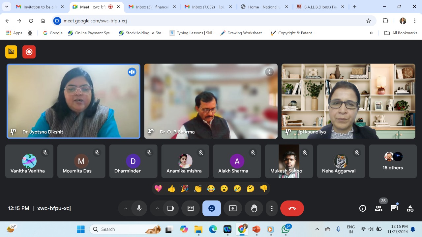422x237 pixels.
Task: Open the 15 others participant tile
Action: pyautogui.click(x=393, y=161)
